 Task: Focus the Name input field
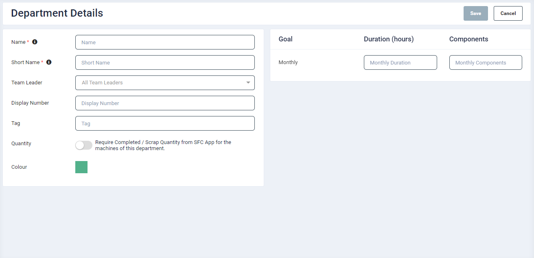coord(165,42)
